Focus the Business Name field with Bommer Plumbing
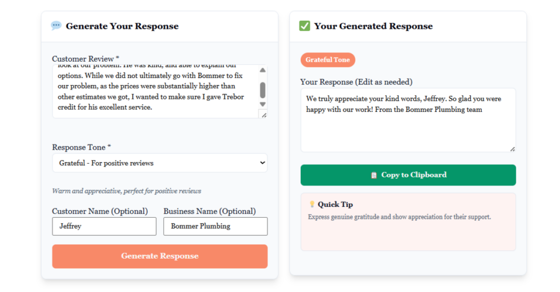Image resolution: width=560 pixels, height=292 pixels. pos(215,226)
